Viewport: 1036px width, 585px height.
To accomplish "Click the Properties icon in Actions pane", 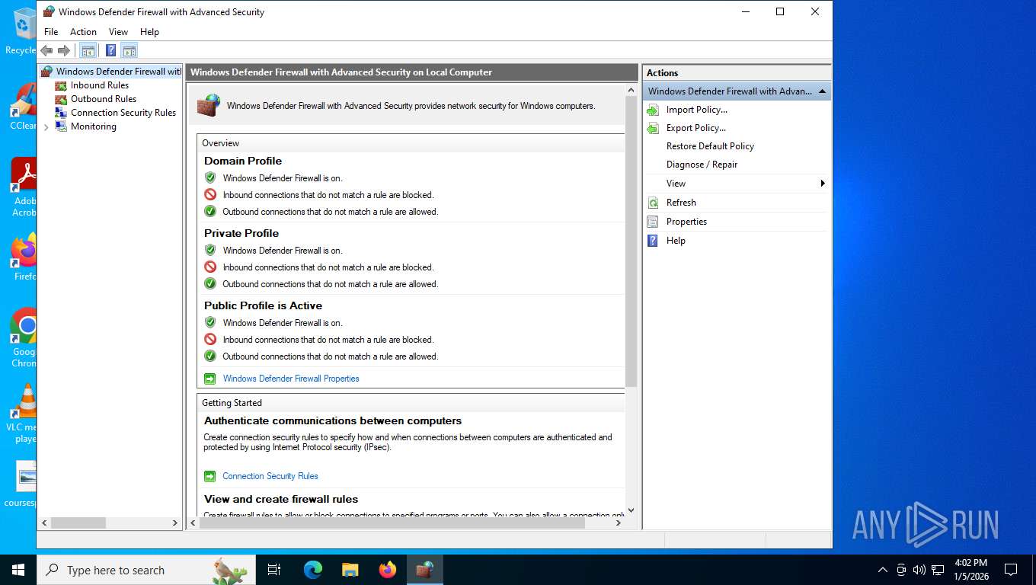I will point(653,222).
